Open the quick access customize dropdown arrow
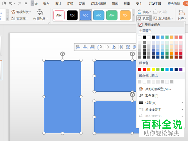The image size is (188, 141). pyautogui.click(x=26, y=3)
